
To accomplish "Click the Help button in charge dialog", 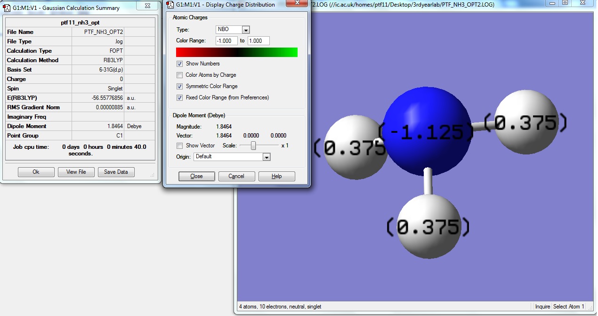I will click(276, 176).
